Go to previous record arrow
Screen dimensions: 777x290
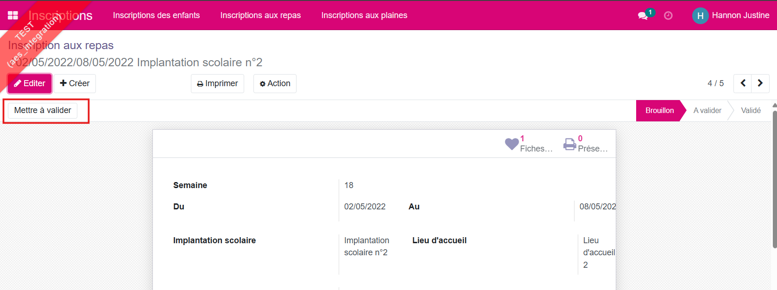point(743,83)
